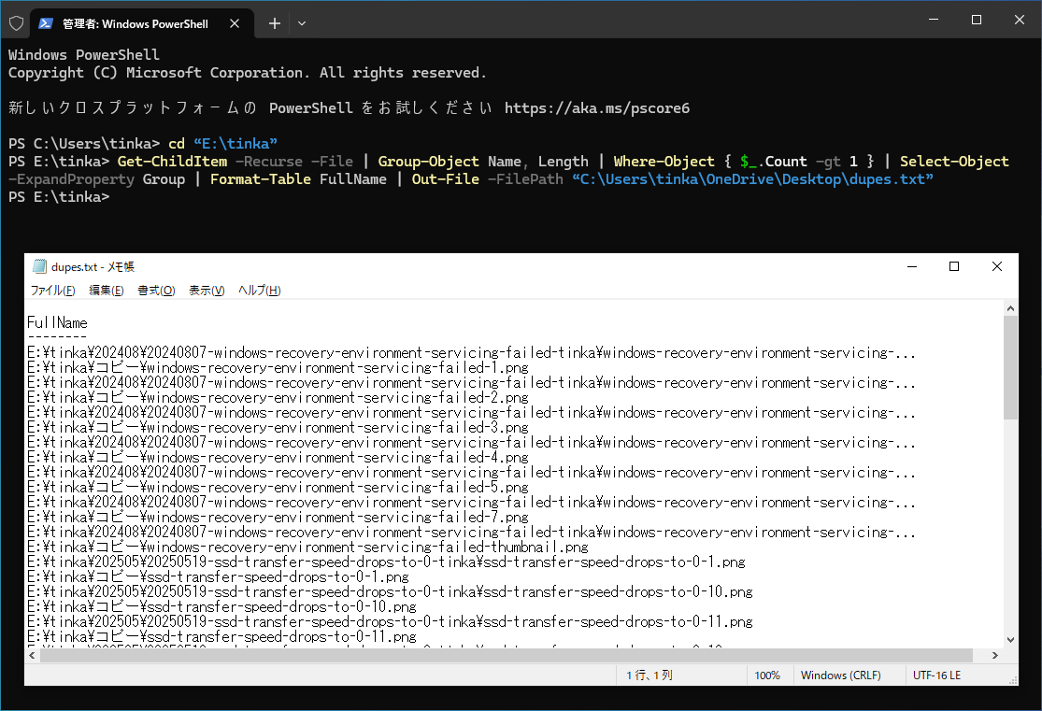Click the down arrow on Notepad vertical scrollbar
Viewport: 1042px width, 711px height.
1010,641
